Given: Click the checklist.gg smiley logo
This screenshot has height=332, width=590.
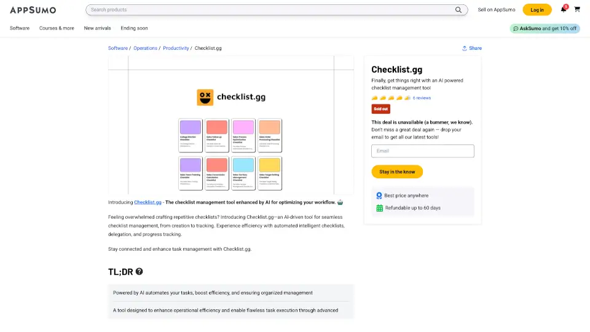Looking at the screenshot, I should [x=205, y=97].
